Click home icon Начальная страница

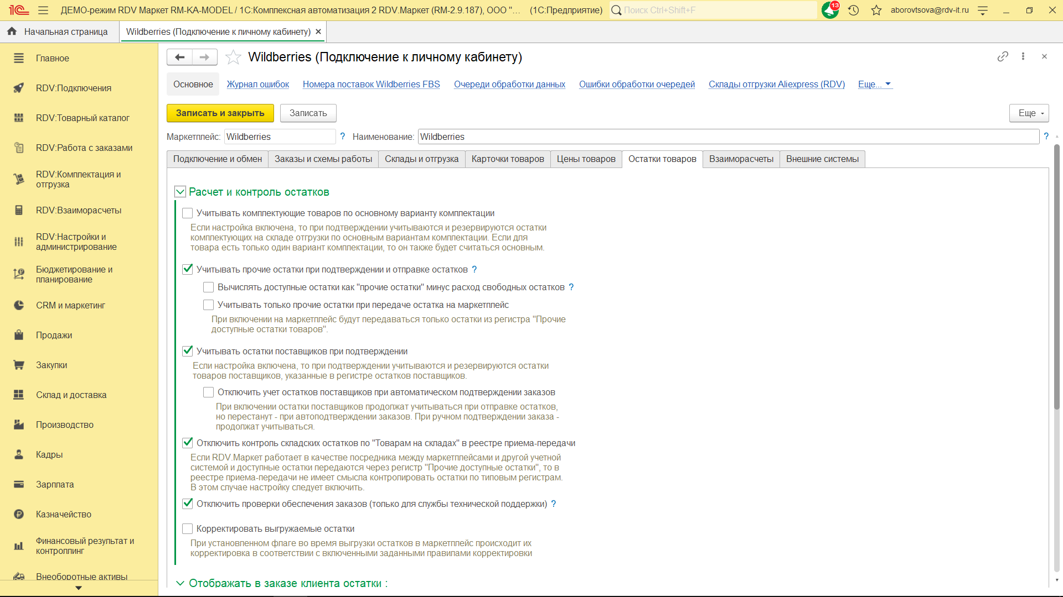click(x=12, y=32)
